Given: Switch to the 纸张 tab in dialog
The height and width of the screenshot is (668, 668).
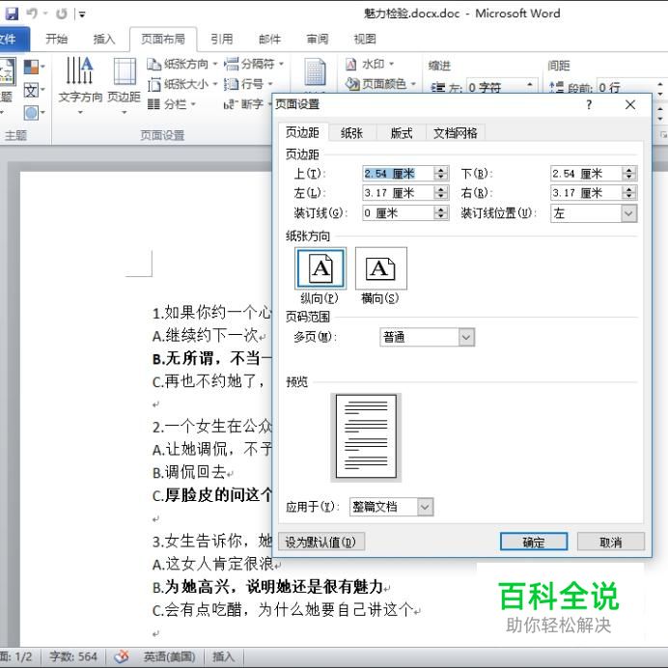Looking at the screenshot, I should pyautogui.click(x=351, y=133).
